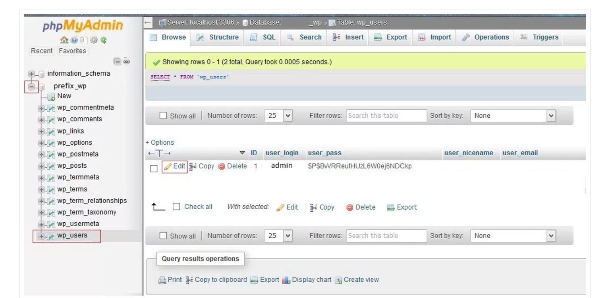
Task: Sort results by the user_pass column header
Action: (x=324, y=153)
